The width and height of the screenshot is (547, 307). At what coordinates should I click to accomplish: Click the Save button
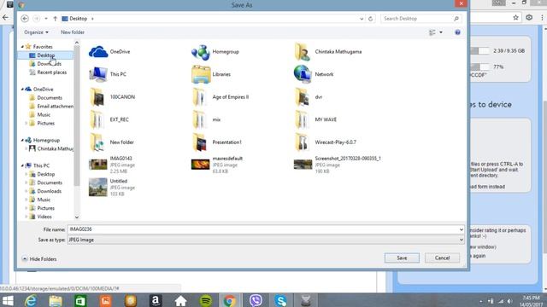(402, 258)
